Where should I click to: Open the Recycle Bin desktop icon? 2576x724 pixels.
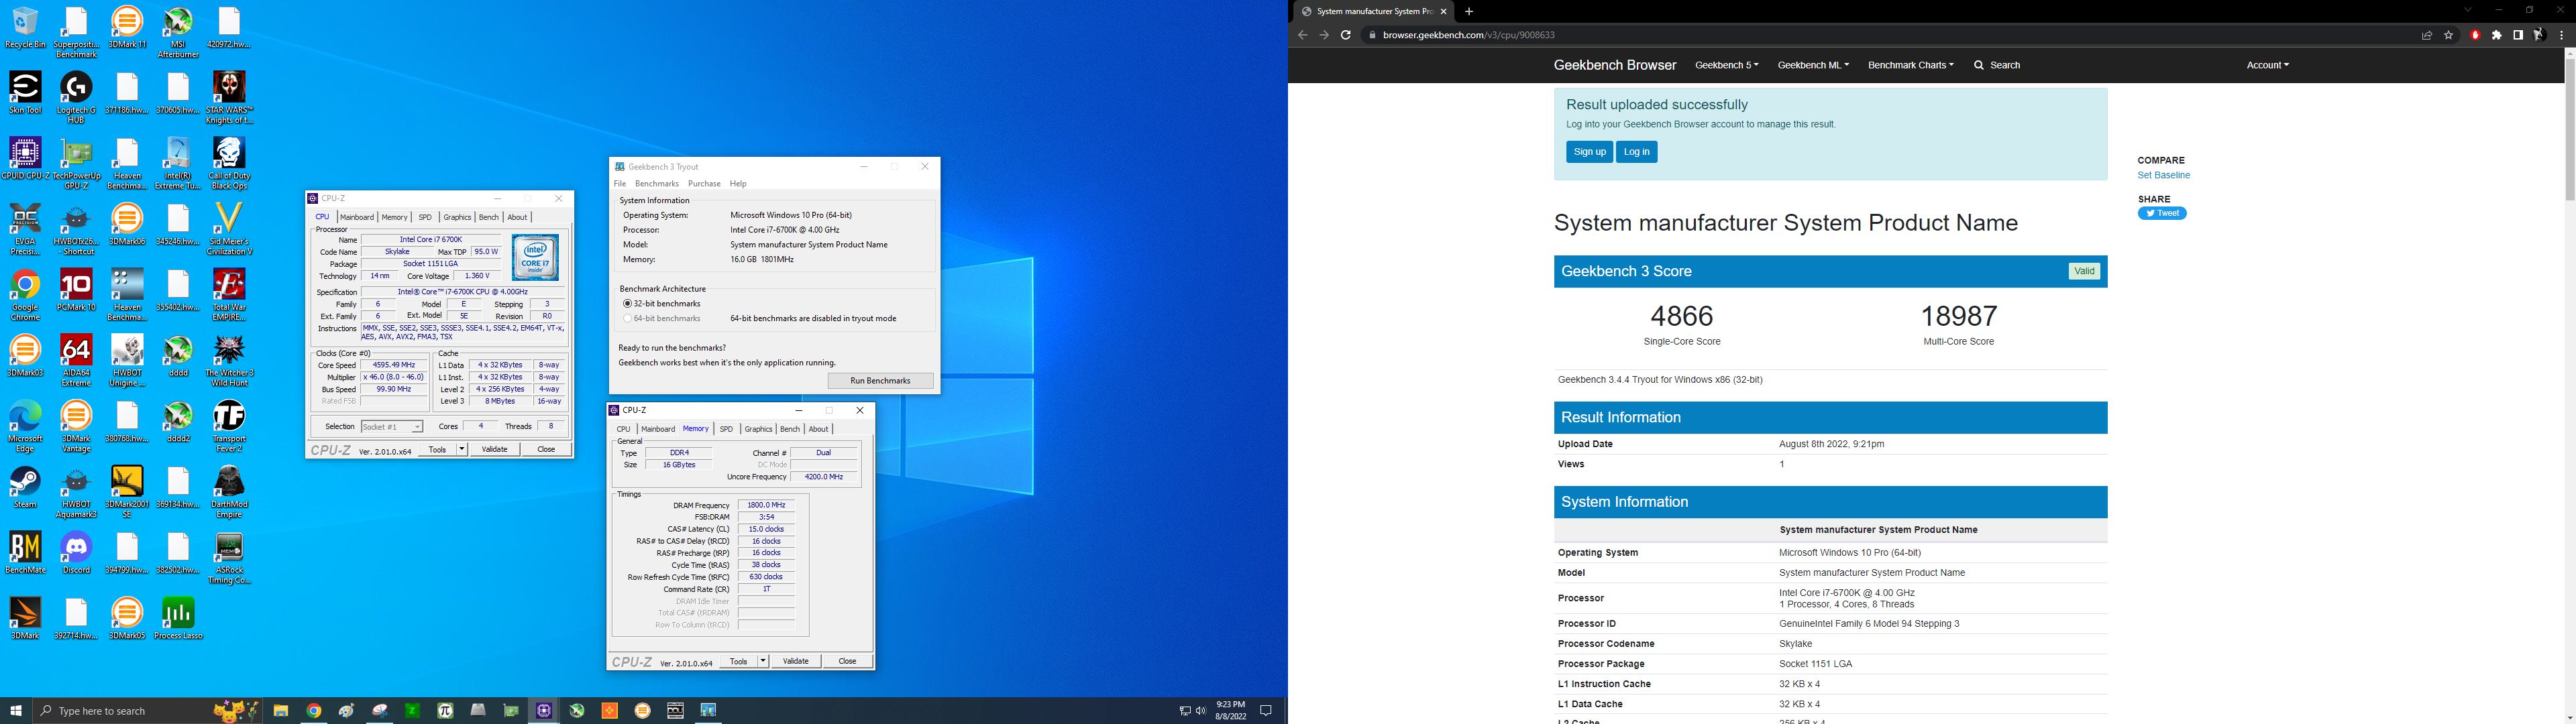(x=25, y=28)
